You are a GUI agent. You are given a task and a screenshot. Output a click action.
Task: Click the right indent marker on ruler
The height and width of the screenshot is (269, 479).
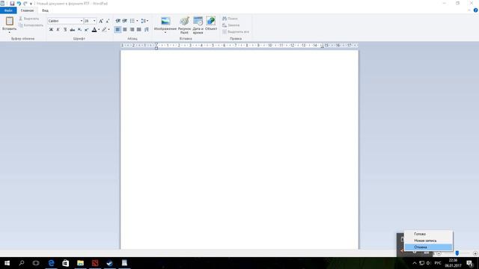[x=323, y=46]
